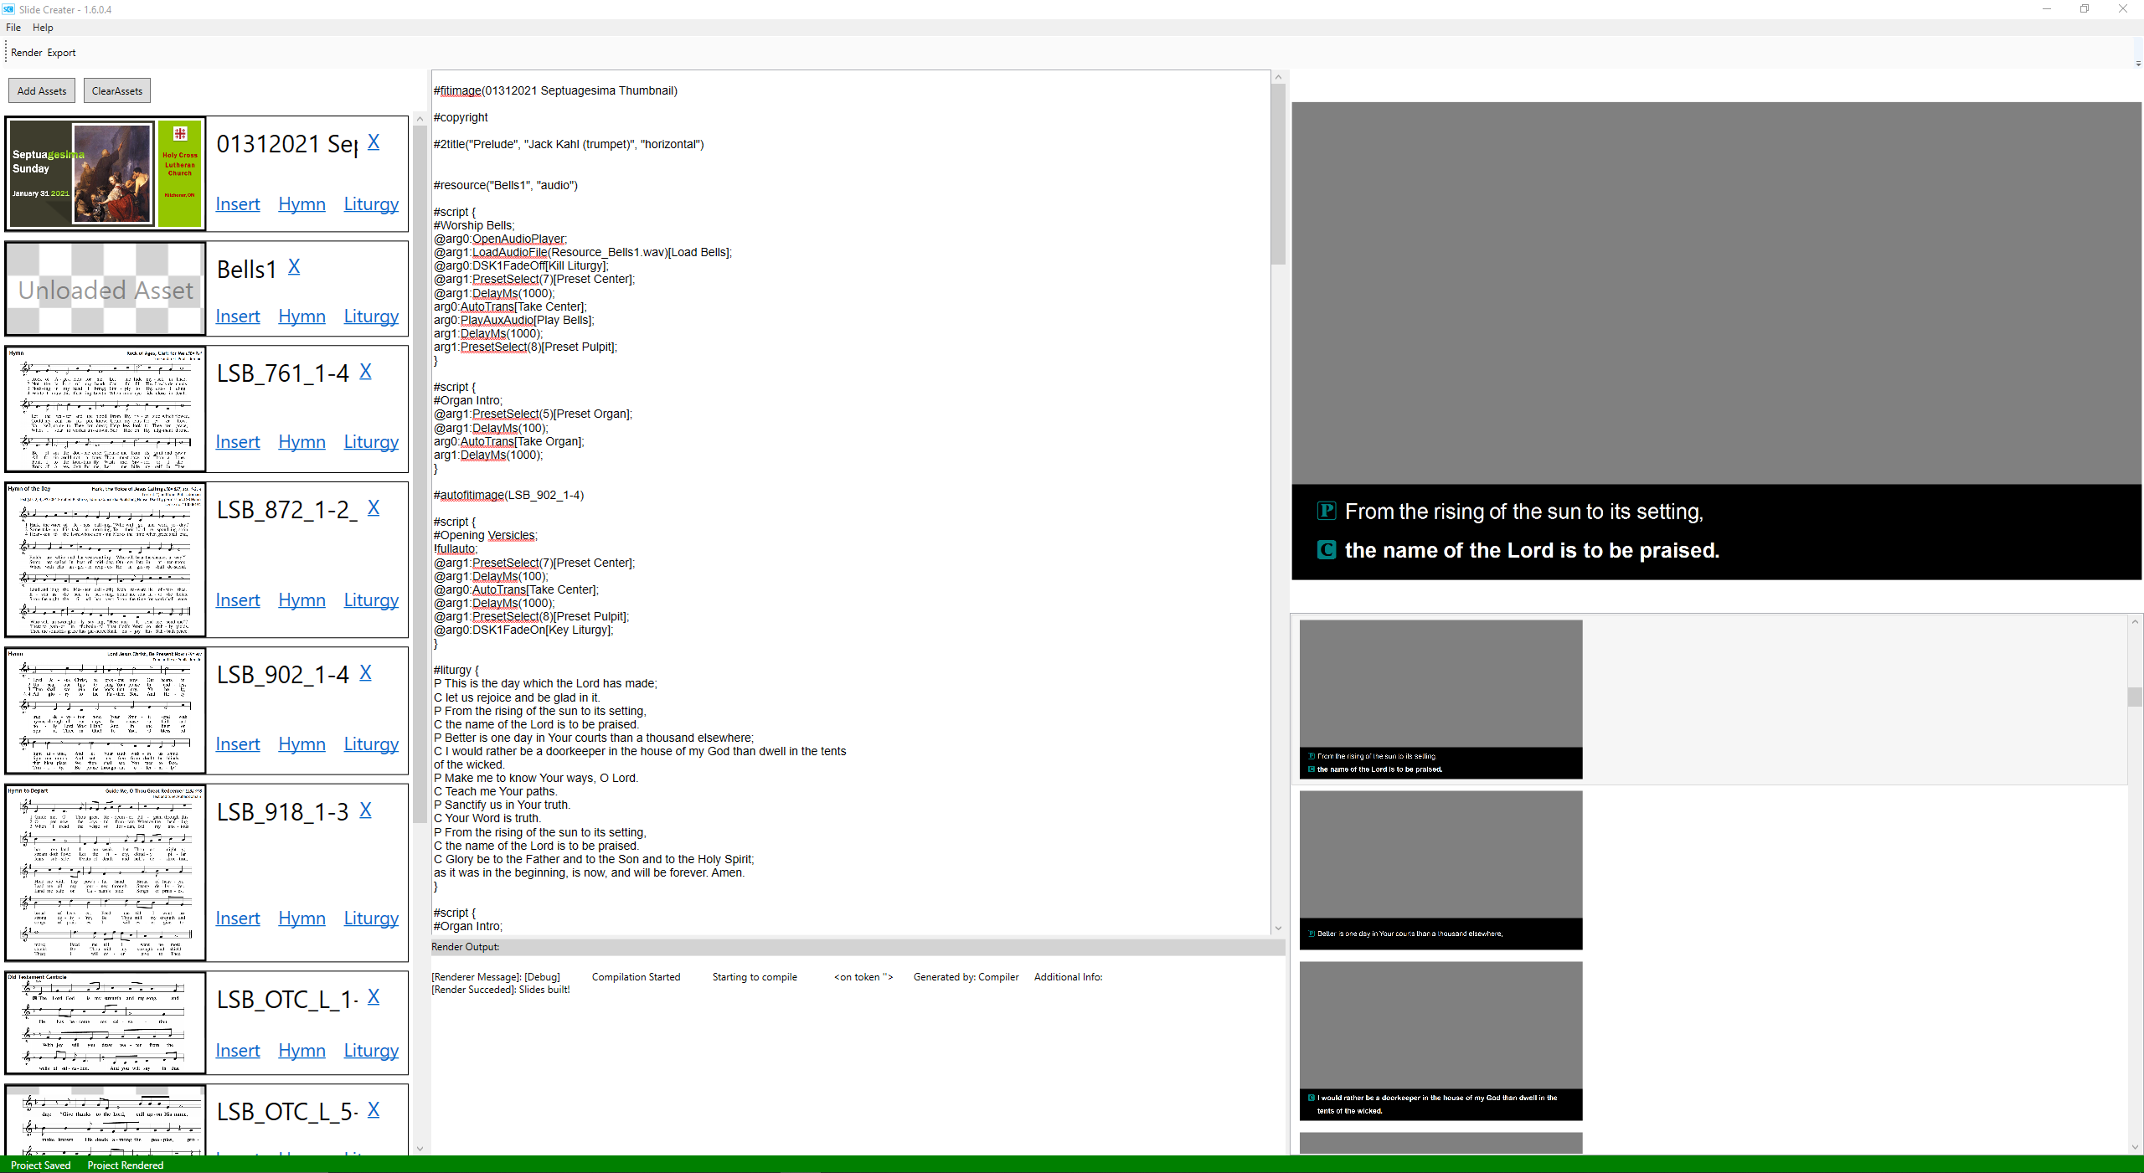2144x1173 pixels.
Task: Select the LSB_918_1-3 sheet music thumbnail
Action: [x=106, y=872]
